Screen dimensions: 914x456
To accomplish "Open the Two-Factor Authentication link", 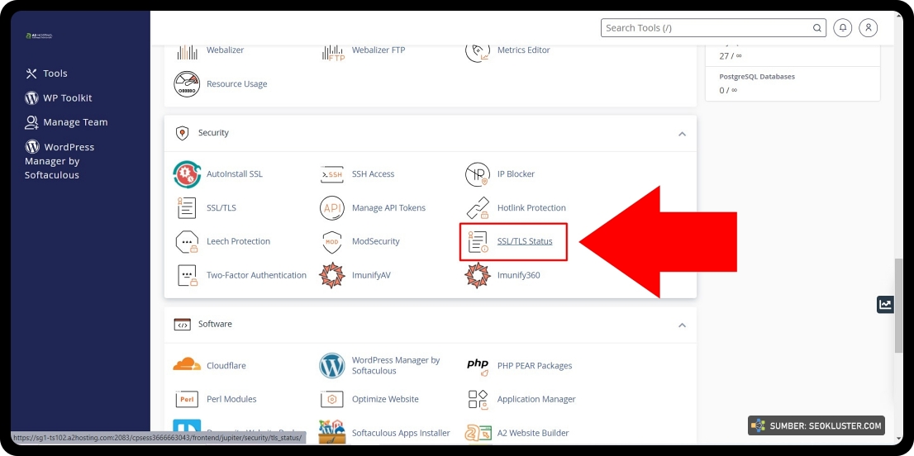I will click(256, 275).
